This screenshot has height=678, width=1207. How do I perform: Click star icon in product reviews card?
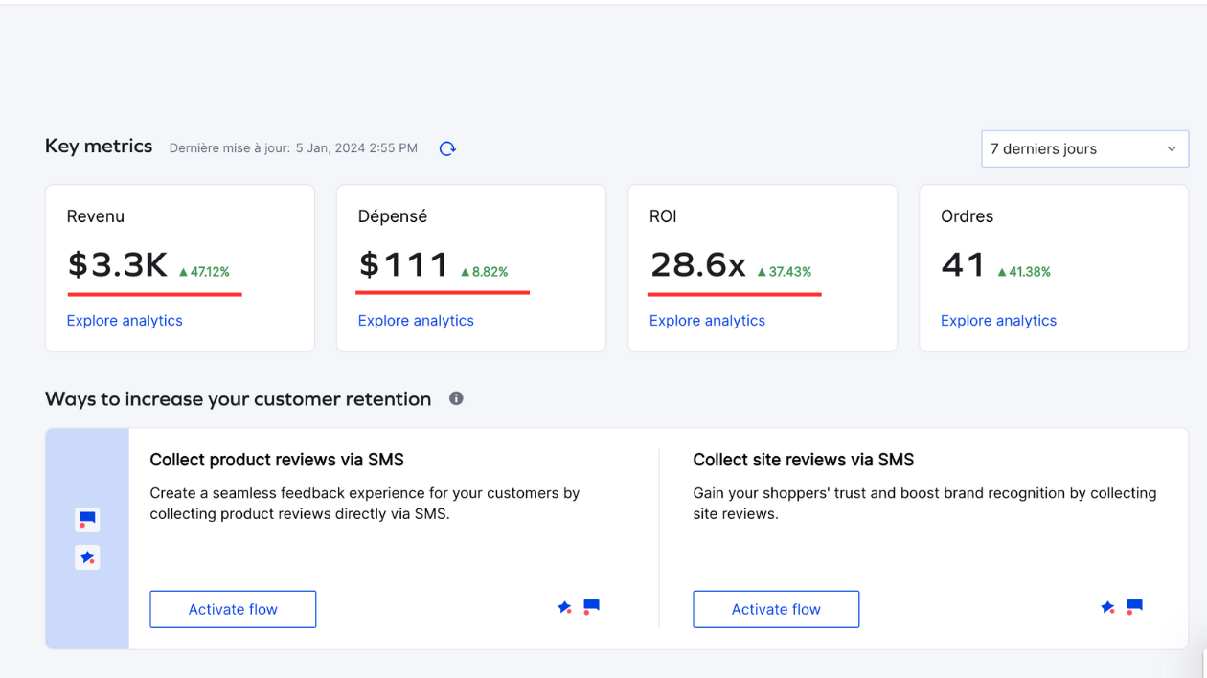pos(565,607)
